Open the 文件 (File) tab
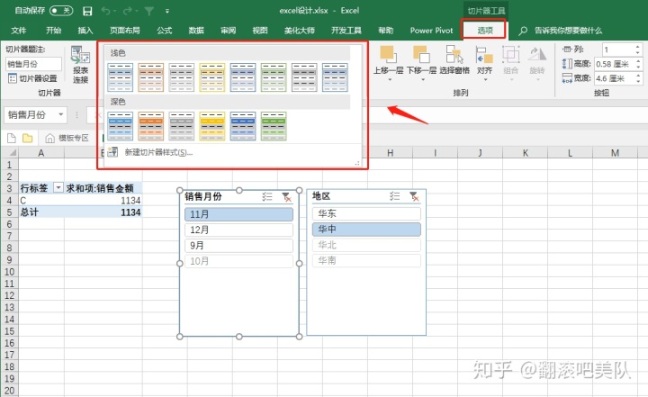The image size is (648, 397). (x=19, y=31)
